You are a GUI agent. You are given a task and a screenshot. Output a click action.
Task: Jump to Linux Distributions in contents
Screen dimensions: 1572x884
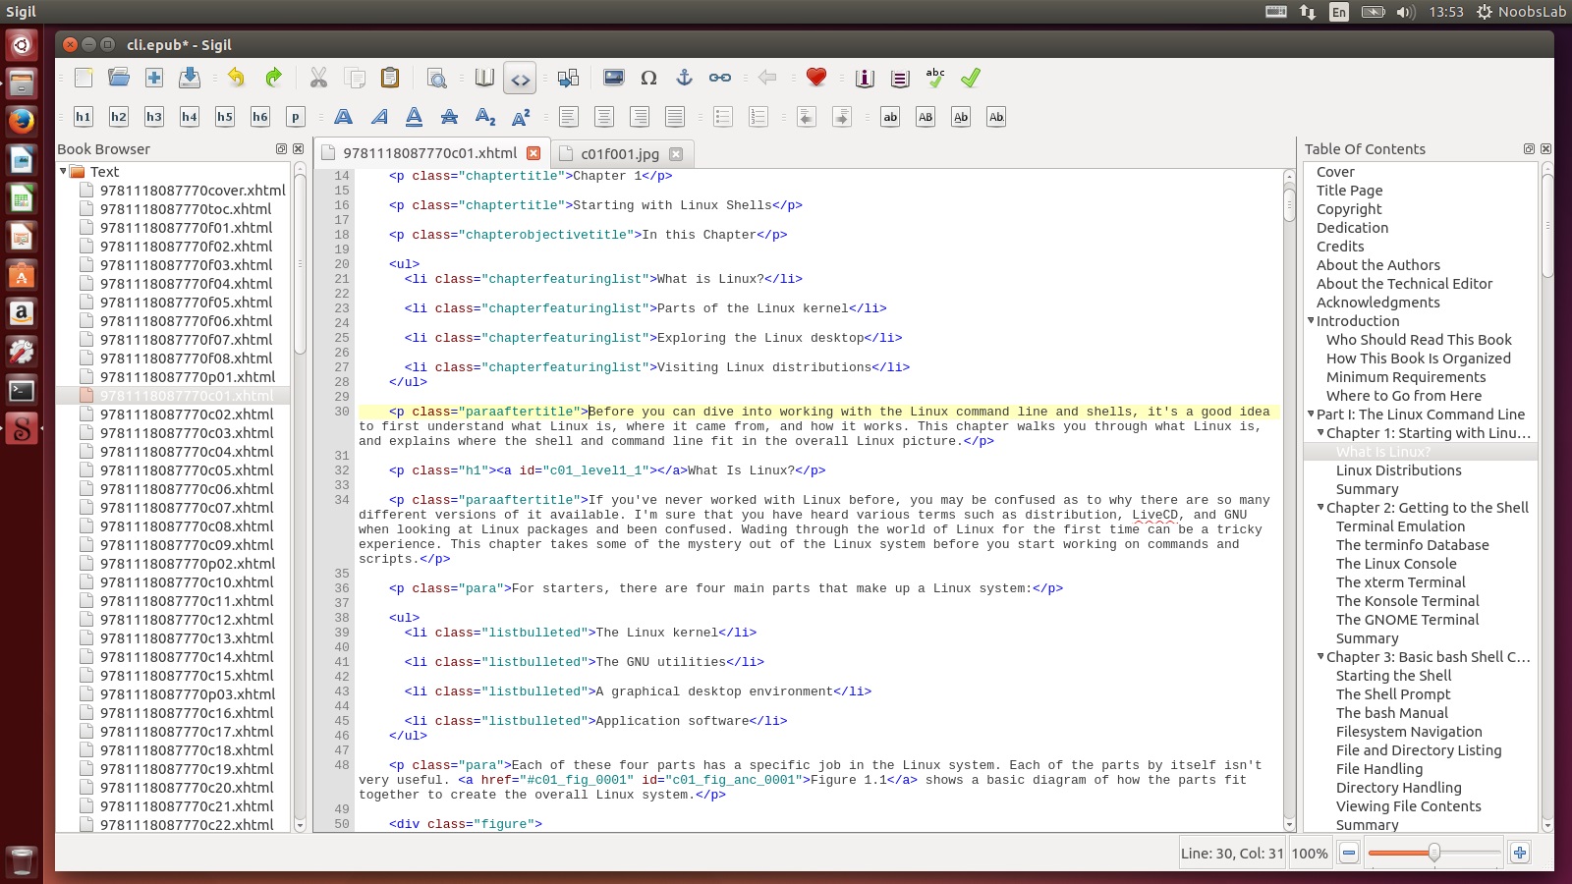[1398, 470]
